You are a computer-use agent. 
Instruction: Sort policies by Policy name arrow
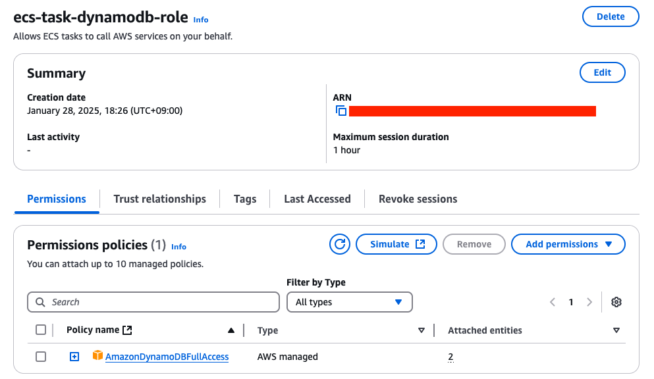[x=231, y=330]
